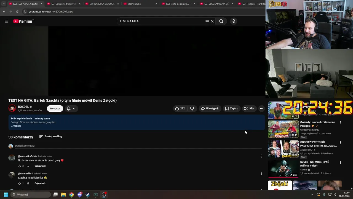Image resolution: width=353 pixels, height=199 pixels.
Task: Open Windows Start menu
Action: 6,195
